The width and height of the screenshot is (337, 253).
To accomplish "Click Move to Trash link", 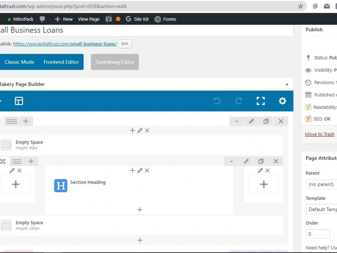I will pyautogui.click(x=319, y=134).
